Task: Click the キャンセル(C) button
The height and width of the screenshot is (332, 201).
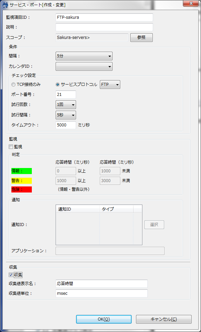Action: [163, 319]
